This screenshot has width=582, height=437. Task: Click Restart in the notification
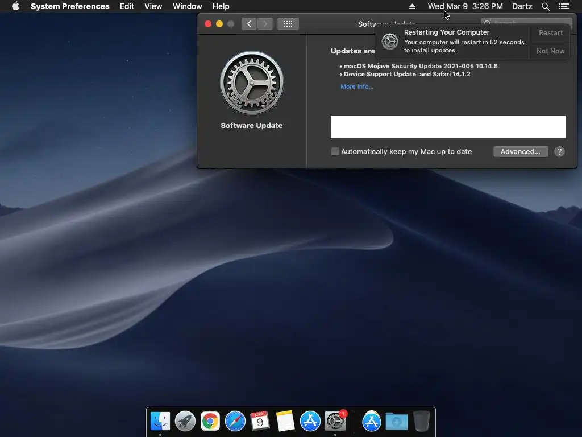[x=550, y=32]
